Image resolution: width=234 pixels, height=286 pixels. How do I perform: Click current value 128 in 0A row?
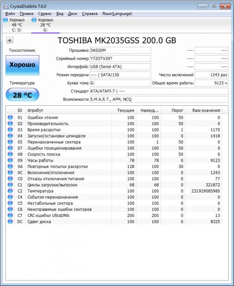131,166
